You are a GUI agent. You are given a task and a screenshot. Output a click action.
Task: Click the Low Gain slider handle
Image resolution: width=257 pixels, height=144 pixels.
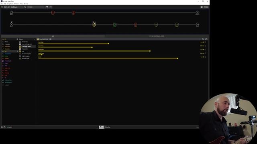coord(108,44)
